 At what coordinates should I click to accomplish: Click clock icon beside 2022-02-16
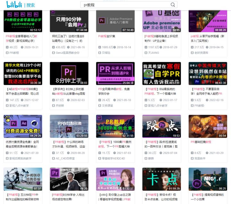(207, 100)
